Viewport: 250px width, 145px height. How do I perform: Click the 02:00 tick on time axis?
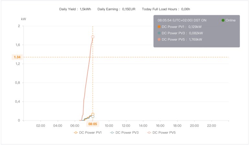(x=40, y=126)
